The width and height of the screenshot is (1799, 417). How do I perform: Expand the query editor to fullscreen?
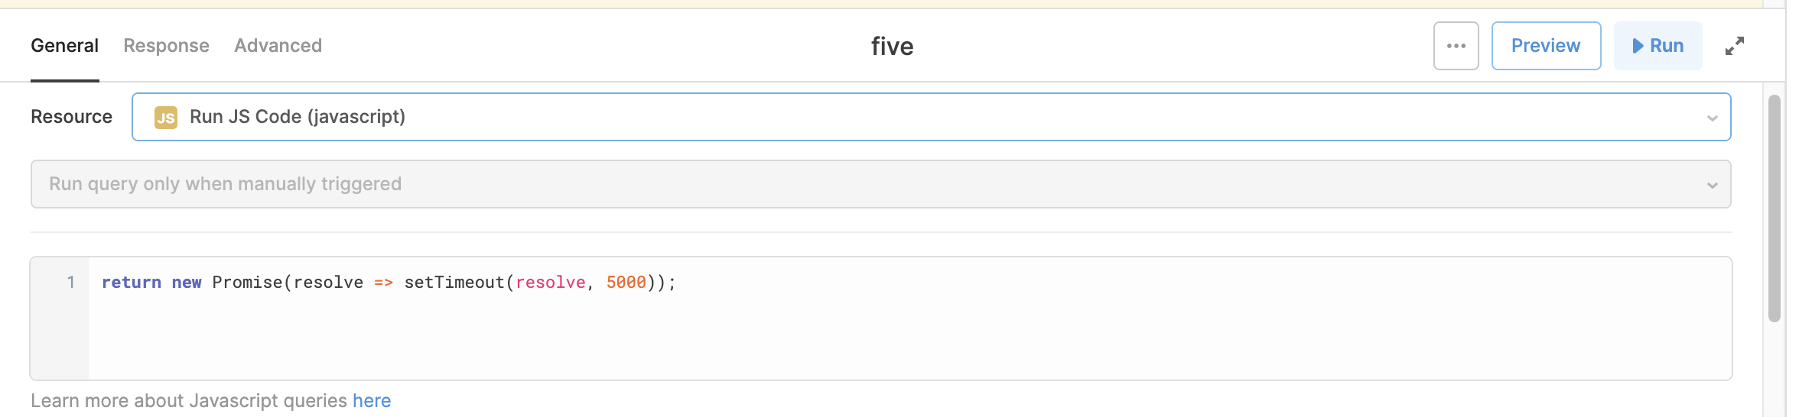click(x=1734, y=46)
